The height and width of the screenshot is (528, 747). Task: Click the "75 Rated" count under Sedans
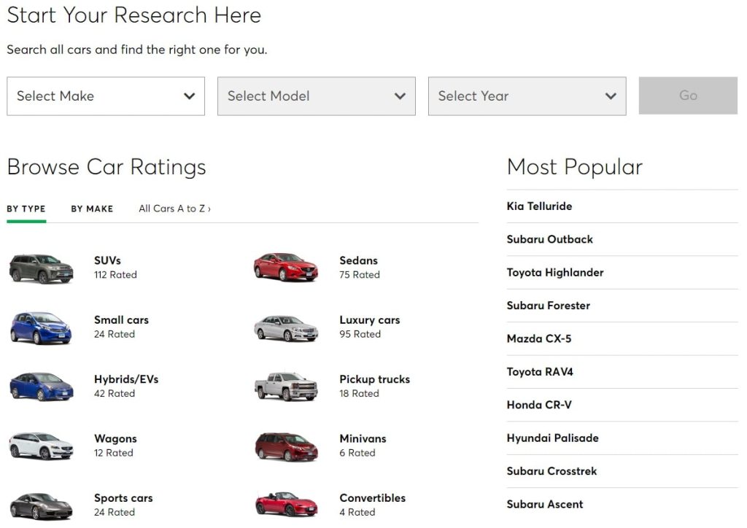click(360, 275)
